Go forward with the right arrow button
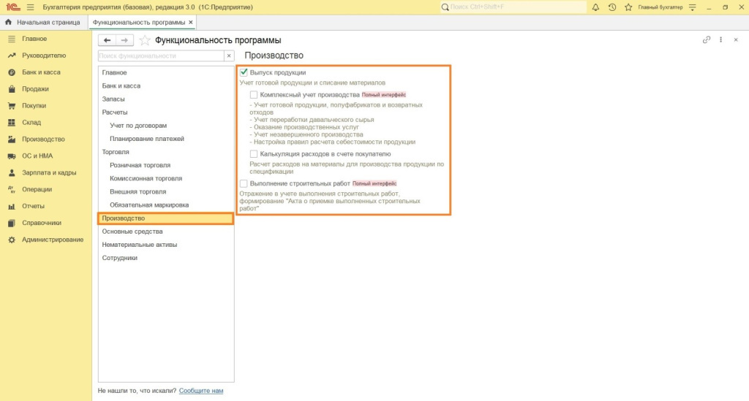The width and height of the screenshot is (749, 401). 124,40
